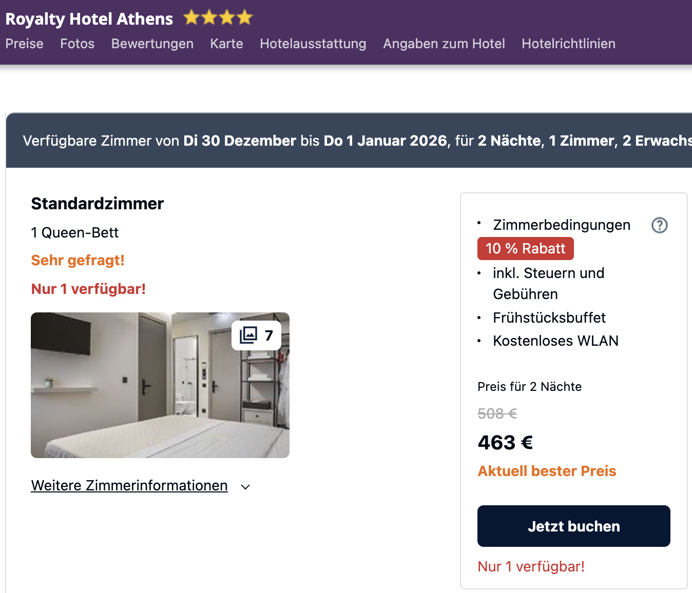This screenshot has height=593, width=692.
Task: Click the Zimmerbedingungen label
Action: coord(561,225)
